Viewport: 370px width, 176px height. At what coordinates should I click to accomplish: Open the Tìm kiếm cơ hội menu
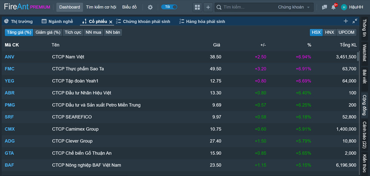pyautogui.click(x=101, y=7)
